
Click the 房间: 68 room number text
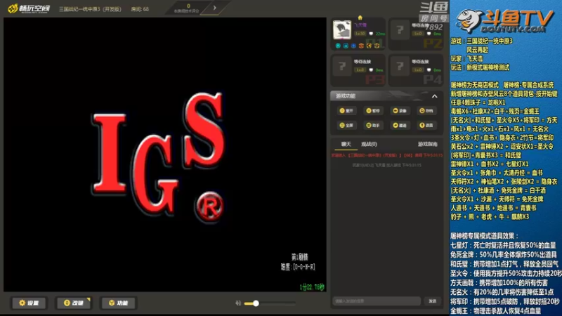(x=140, y=9)
